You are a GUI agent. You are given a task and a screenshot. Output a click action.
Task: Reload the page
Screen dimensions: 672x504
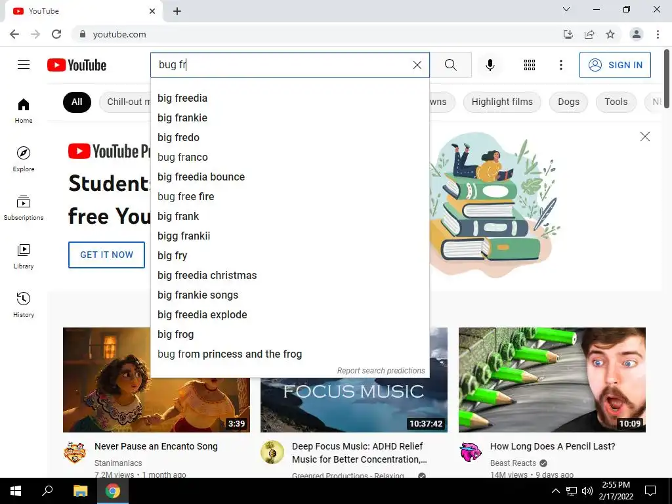[x=56, y=34]
